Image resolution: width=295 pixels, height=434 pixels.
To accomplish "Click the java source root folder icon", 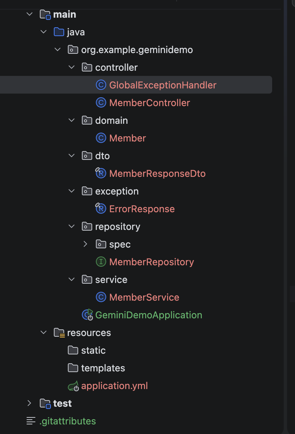I will 59,32.
